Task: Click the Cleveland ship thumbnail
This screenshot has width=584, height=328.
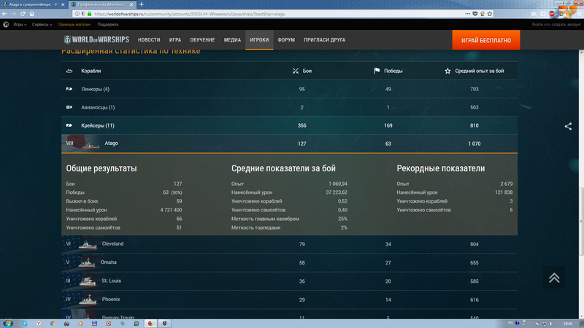Action: pos(88,245)
